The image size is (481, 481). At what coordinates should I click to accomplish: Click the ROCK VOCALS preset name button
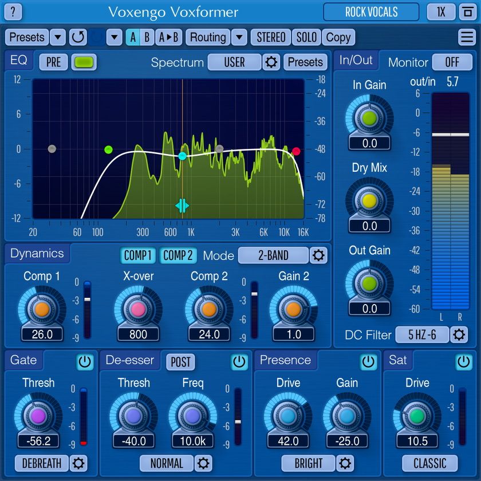[371, 12]
